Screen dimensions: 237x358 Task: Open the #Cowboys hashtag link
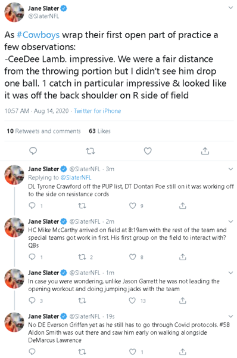(x=38, y=35)
